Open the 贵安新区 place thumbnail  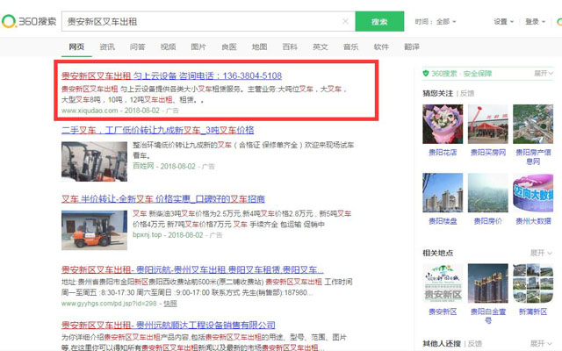pyautogui.click(x=443, y=283)
